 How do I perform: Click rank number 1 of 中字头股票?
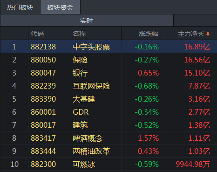click(14, 47)
